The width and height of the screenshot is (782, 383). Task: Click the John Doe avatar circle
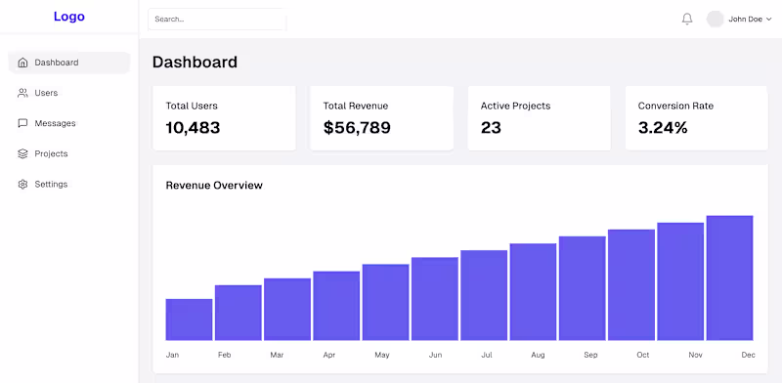click(715, 19)
